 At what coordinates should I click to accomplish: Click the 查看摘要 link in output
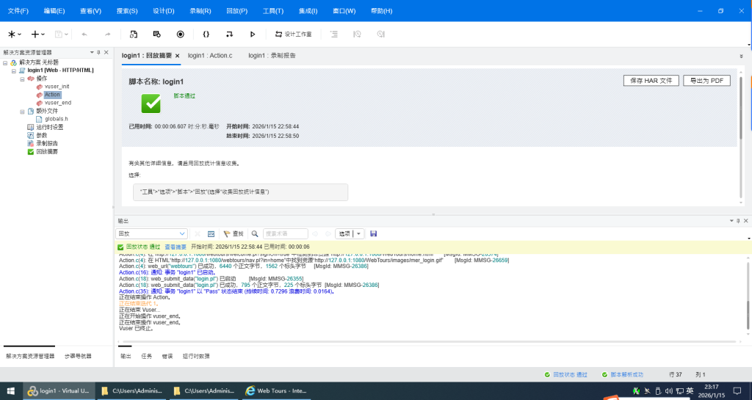[175, 247]
